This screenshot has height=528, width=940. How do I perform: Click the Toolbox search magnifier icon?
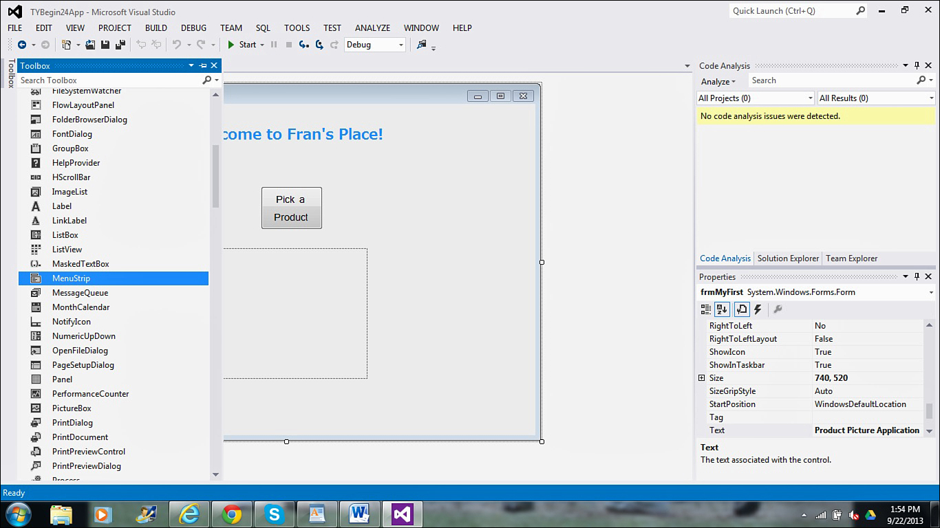point(207,80)
